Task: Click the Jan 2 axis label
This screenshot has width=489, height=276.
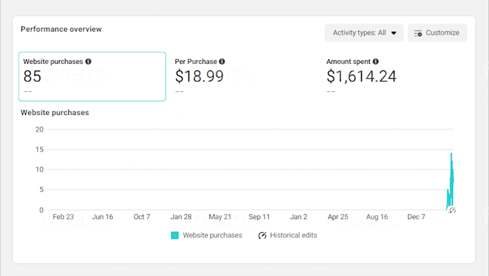Action: [x=298, y=217]
